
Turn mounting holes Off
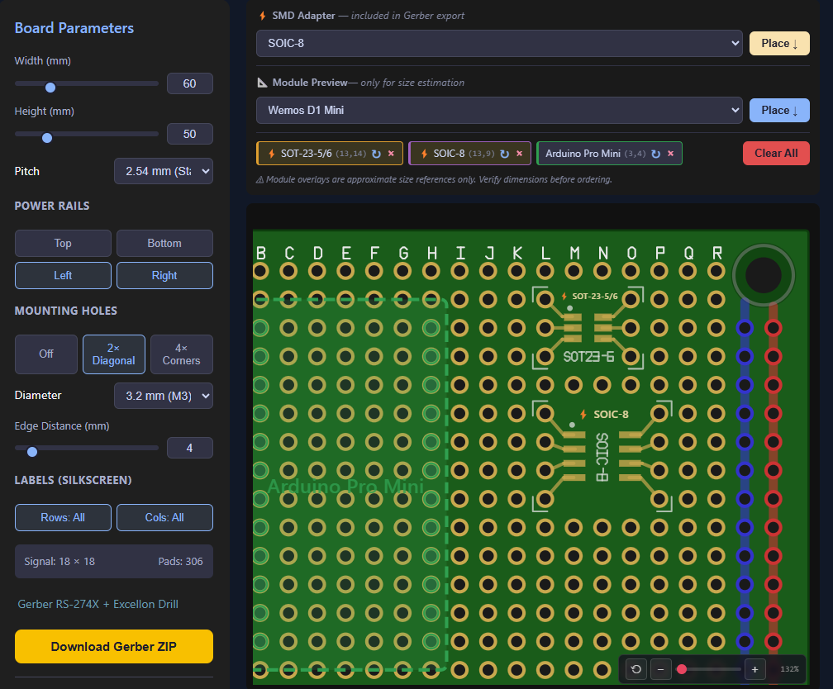coord(46,354)
